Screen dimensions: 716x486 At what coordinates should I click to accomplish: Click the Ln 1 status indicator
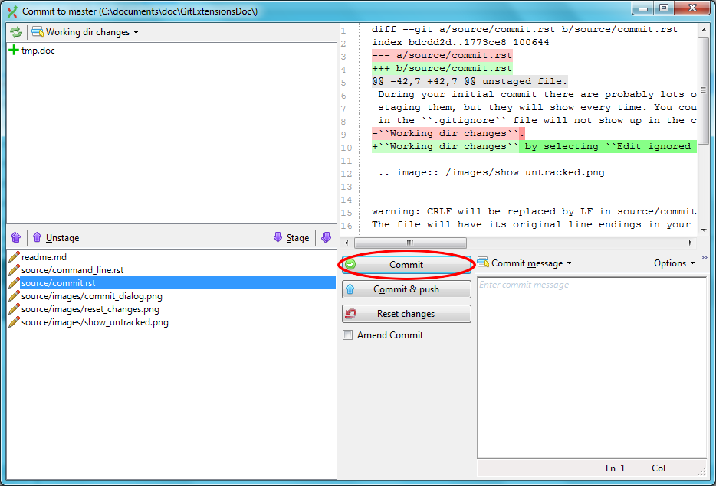[x=615, y=468]
